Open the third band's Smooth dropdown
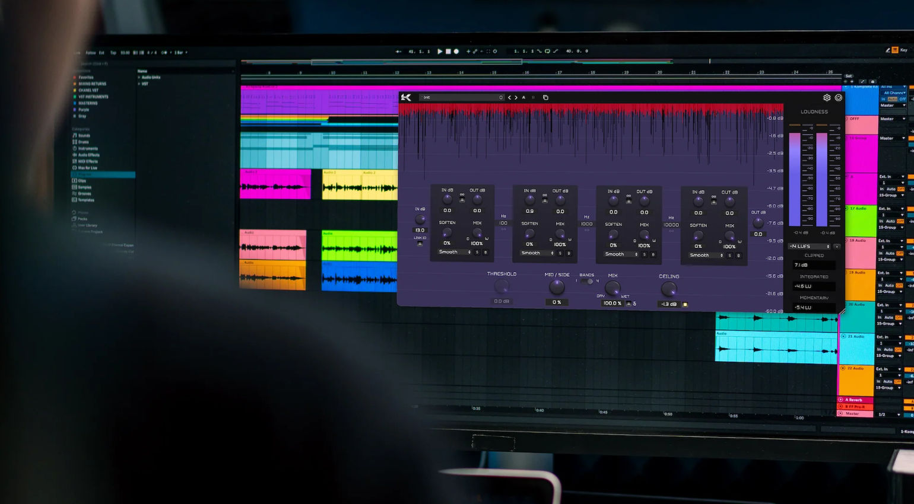The height and width of the screenshot is (504, 914). (621, 254)
